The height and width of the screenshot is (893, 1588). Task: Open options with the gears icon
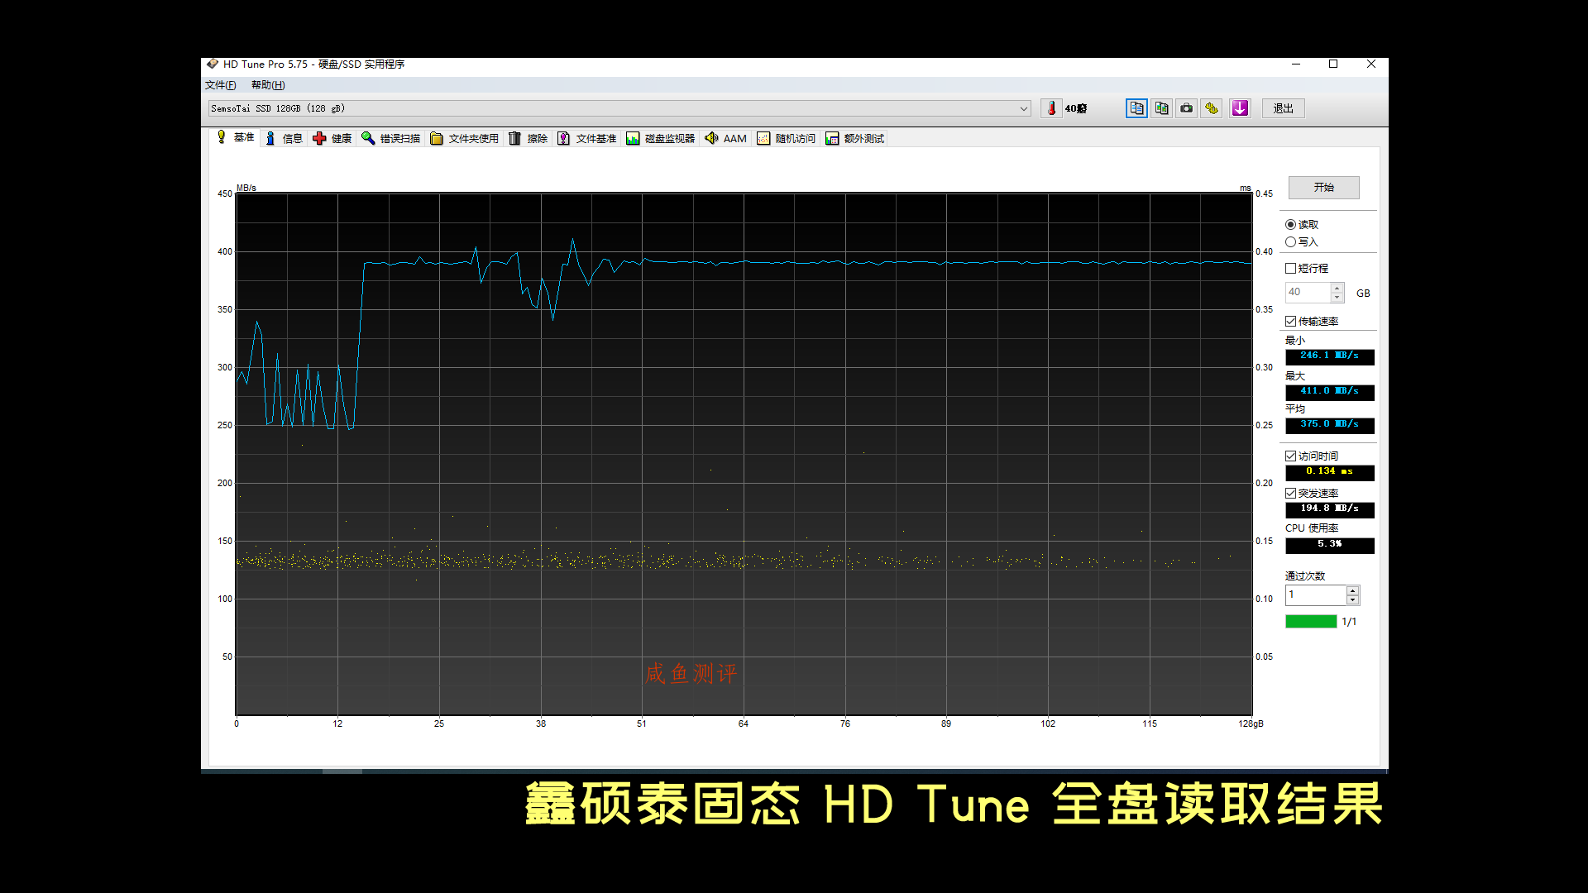[1212, 108]
